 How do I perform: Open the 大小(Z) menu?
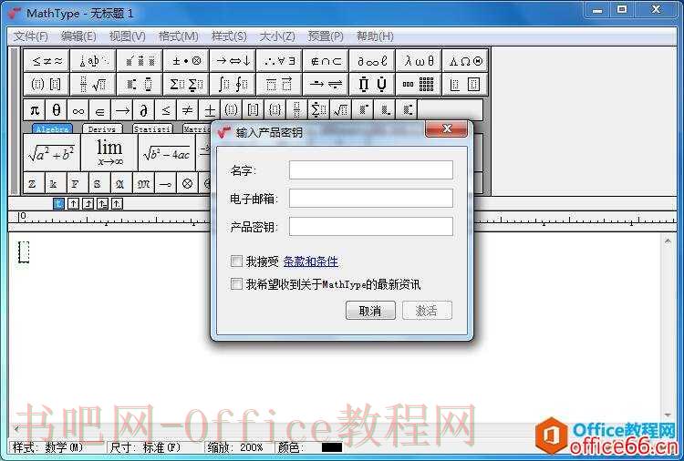[x=277, y=36]
